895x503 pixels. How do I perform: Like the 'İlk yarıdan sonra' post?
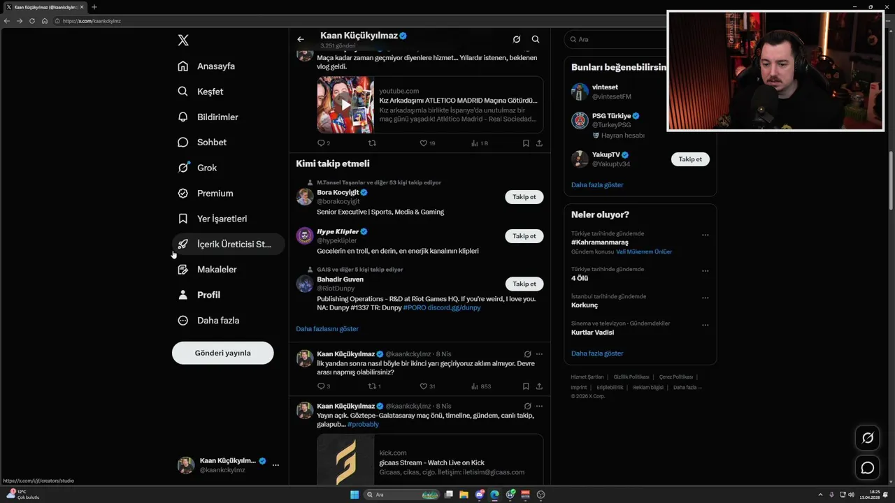tap(423, 386)
